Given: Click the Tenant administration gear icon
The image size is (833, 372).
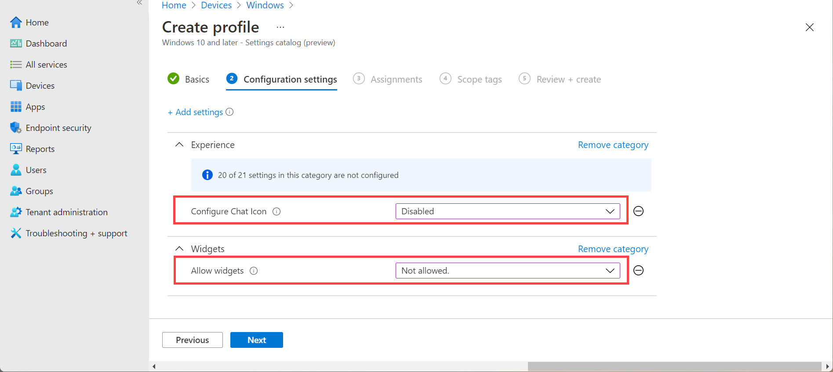Looking at the screenshot, I should 16,212.
